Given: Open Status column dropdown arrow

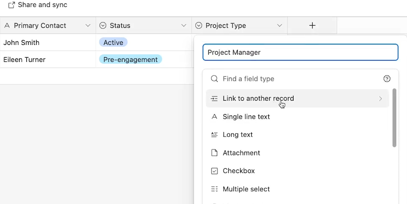Looking at the screenshot, I should click(184, 26).
